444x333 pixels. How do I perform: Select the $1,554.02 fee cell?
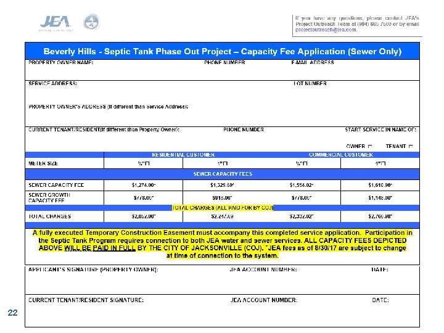(x=302, y=185)
